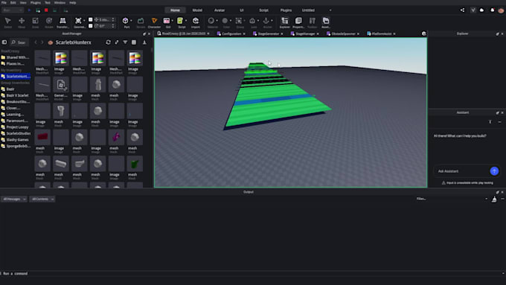Select the green mesh asset thumbnail
Image resolution: width=506 pixels, height=285 pixels.
coord(135,164)
